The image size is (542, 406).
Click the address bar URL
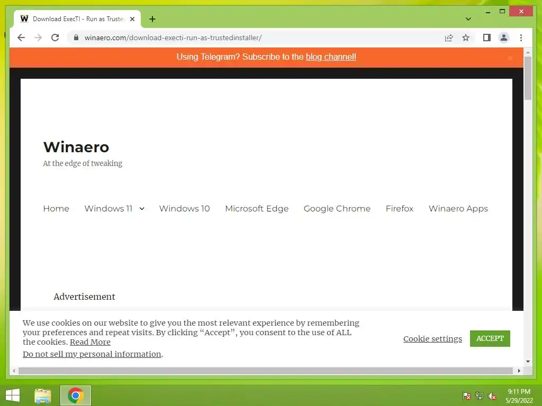(173, 38)
